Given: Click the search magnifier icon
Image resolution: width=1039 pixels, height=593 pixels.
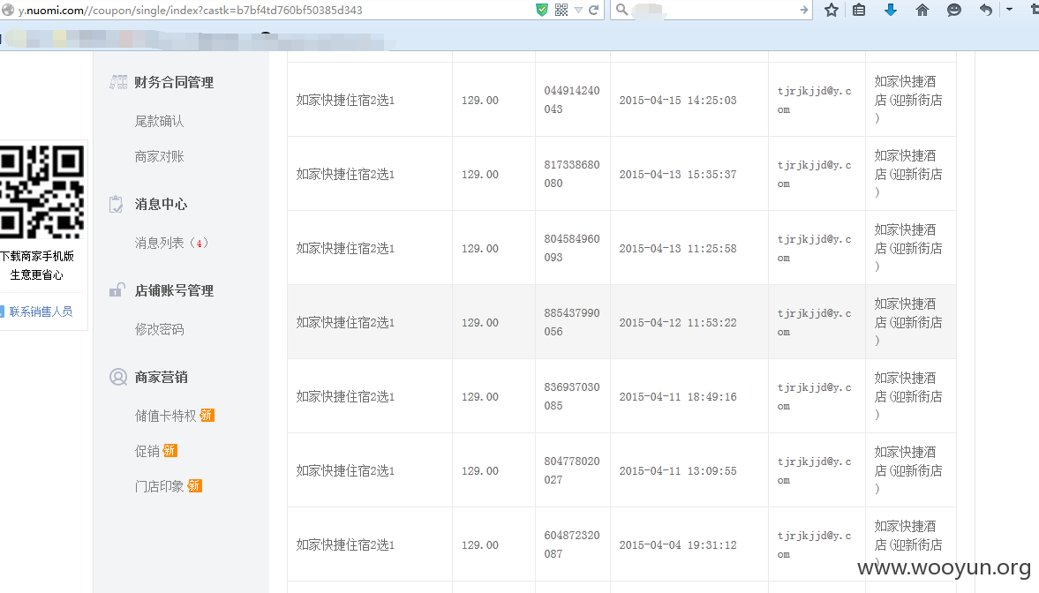Looking at the screenshot, I should coord(621,10).
